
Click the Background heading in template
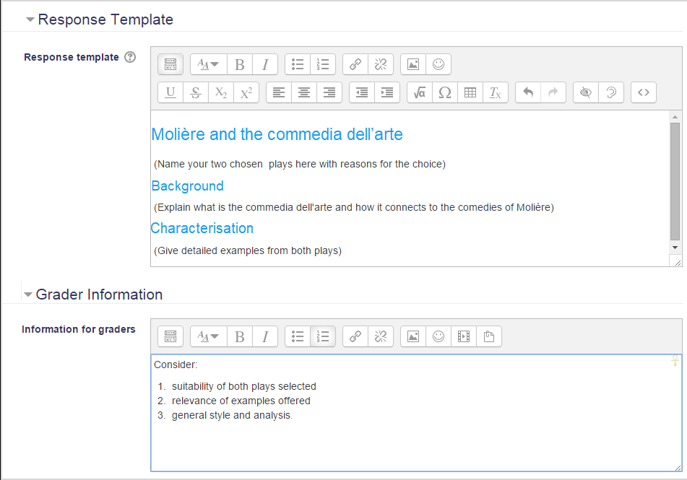pos(188,186)
